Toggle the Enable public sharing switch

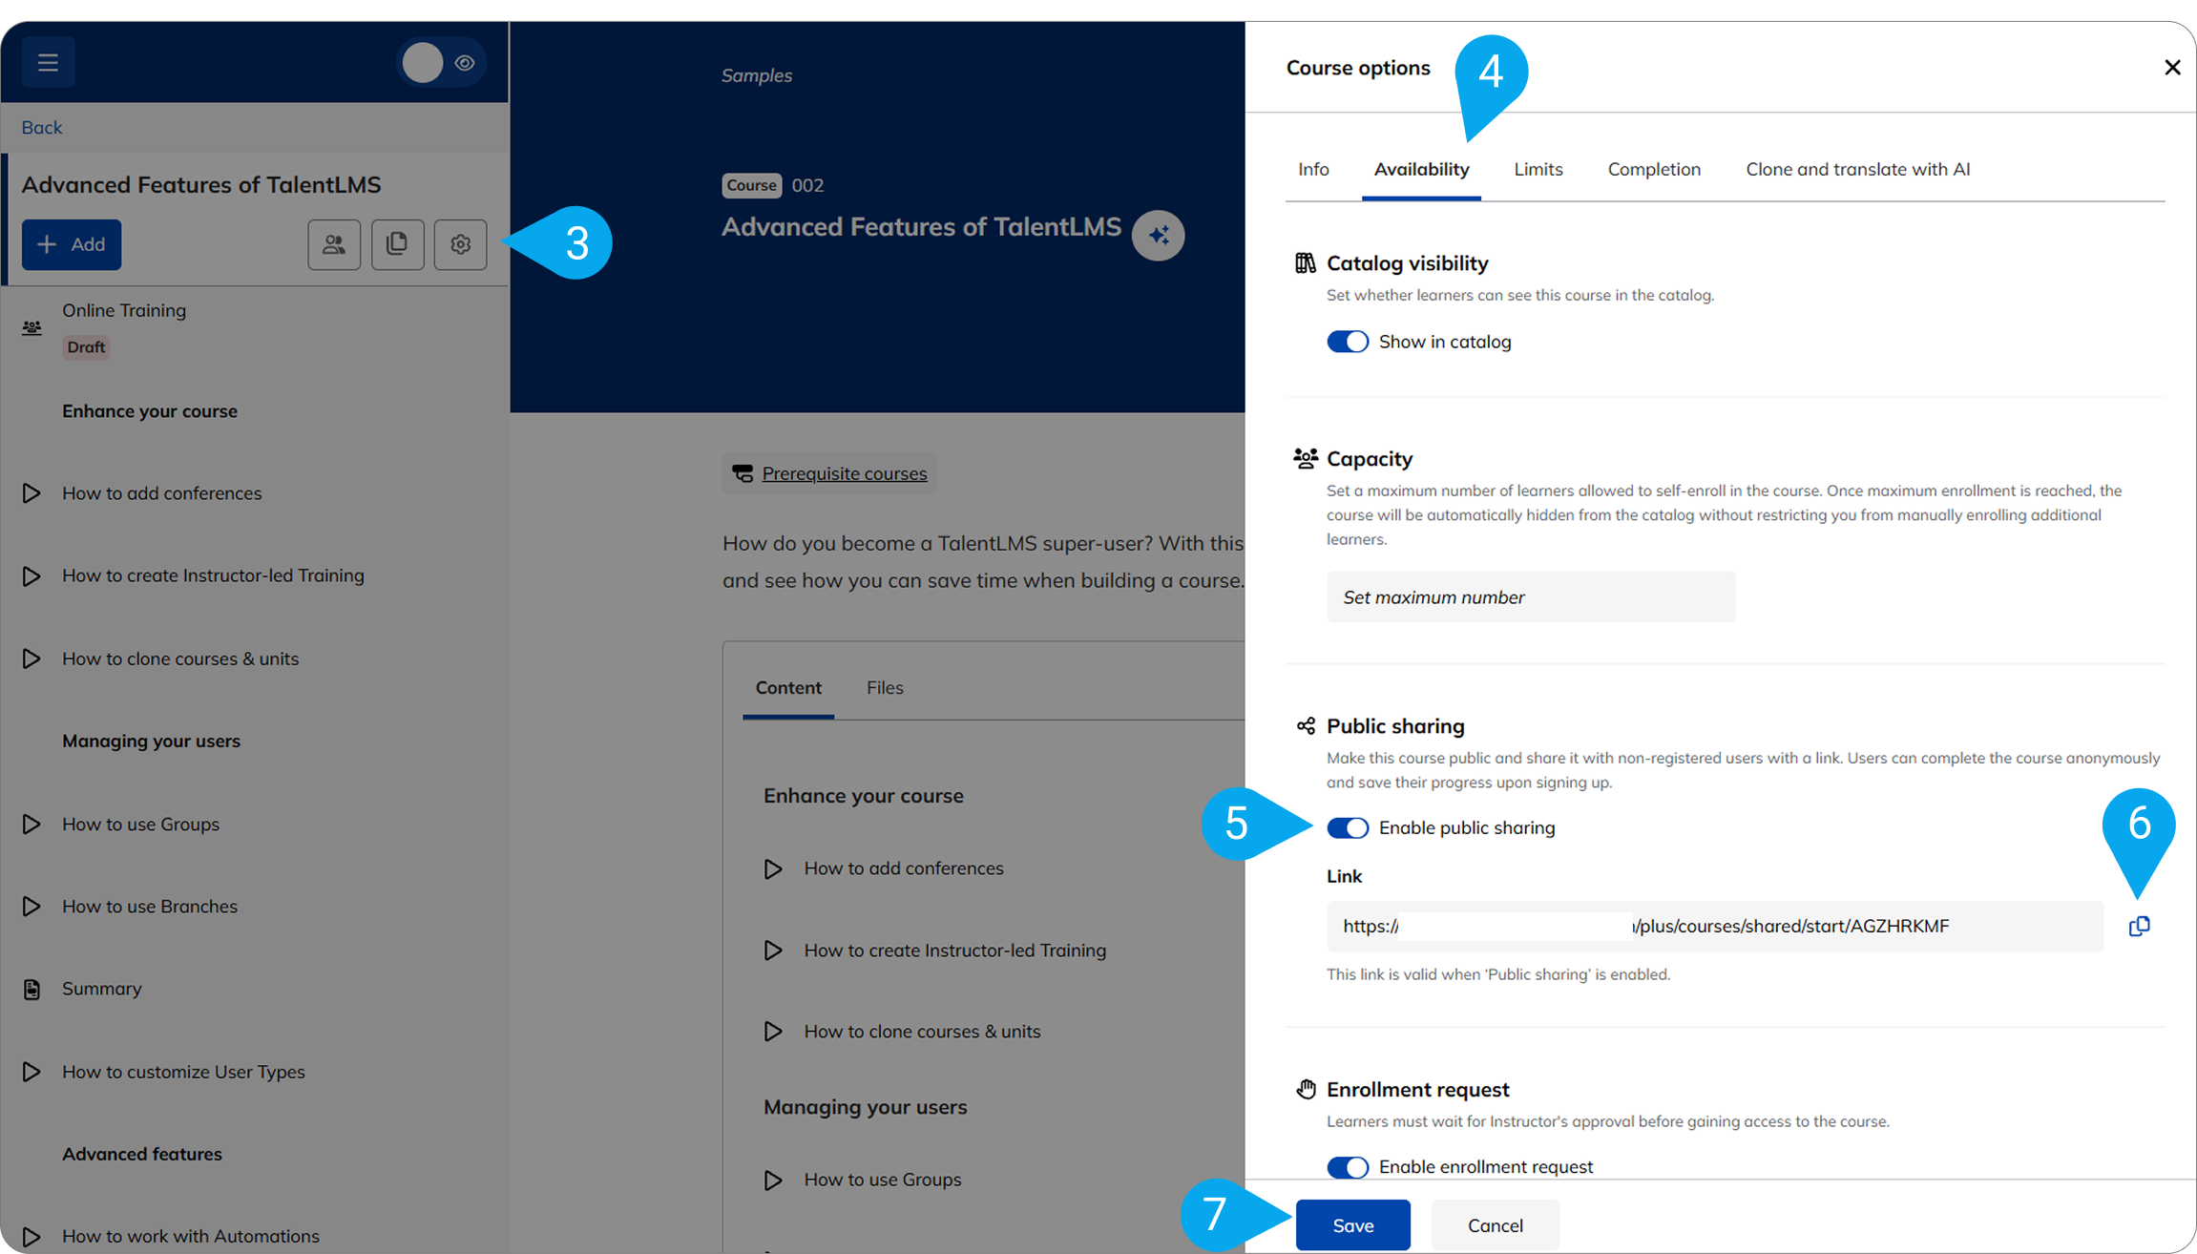(x=1348, y=827)
